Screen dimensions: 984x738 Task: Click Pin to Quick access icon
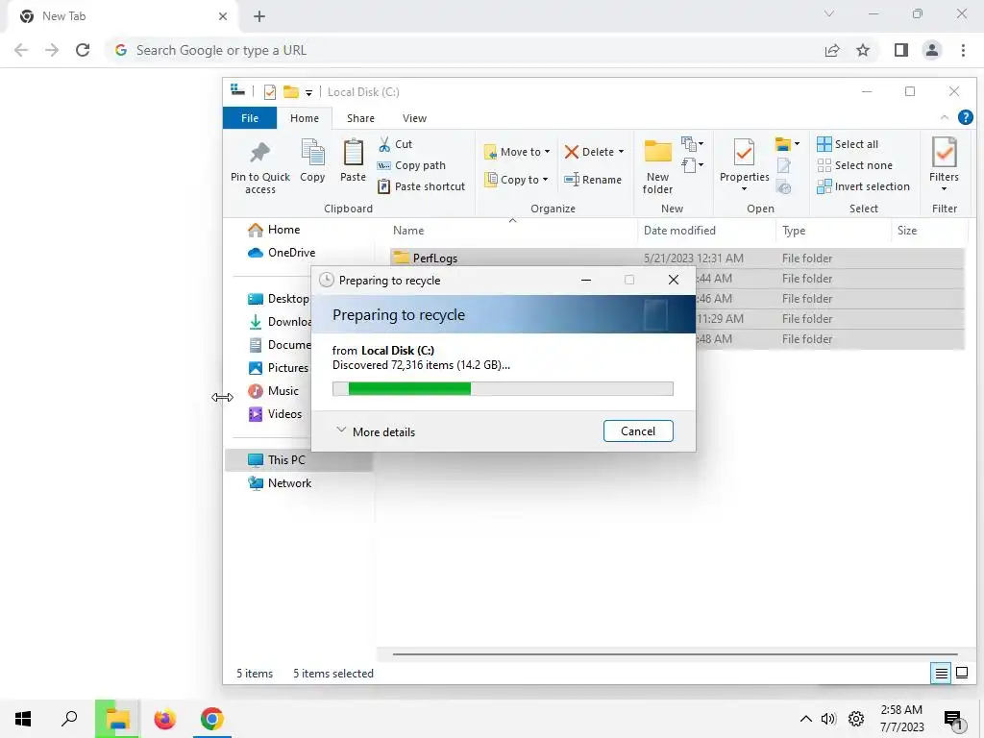click(259, 153)
